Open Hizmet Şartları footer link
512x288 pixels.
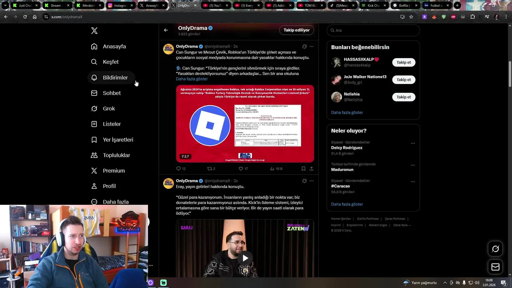(x=341, y=219)
